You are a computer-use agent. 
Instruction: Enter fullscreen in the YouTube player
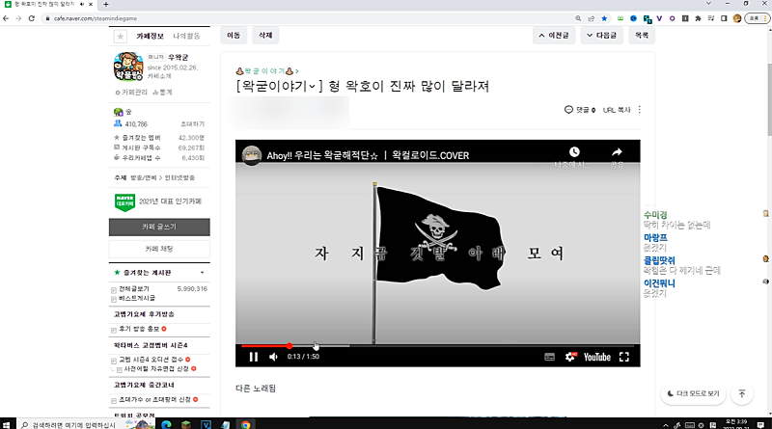click(x=624, y=357)
